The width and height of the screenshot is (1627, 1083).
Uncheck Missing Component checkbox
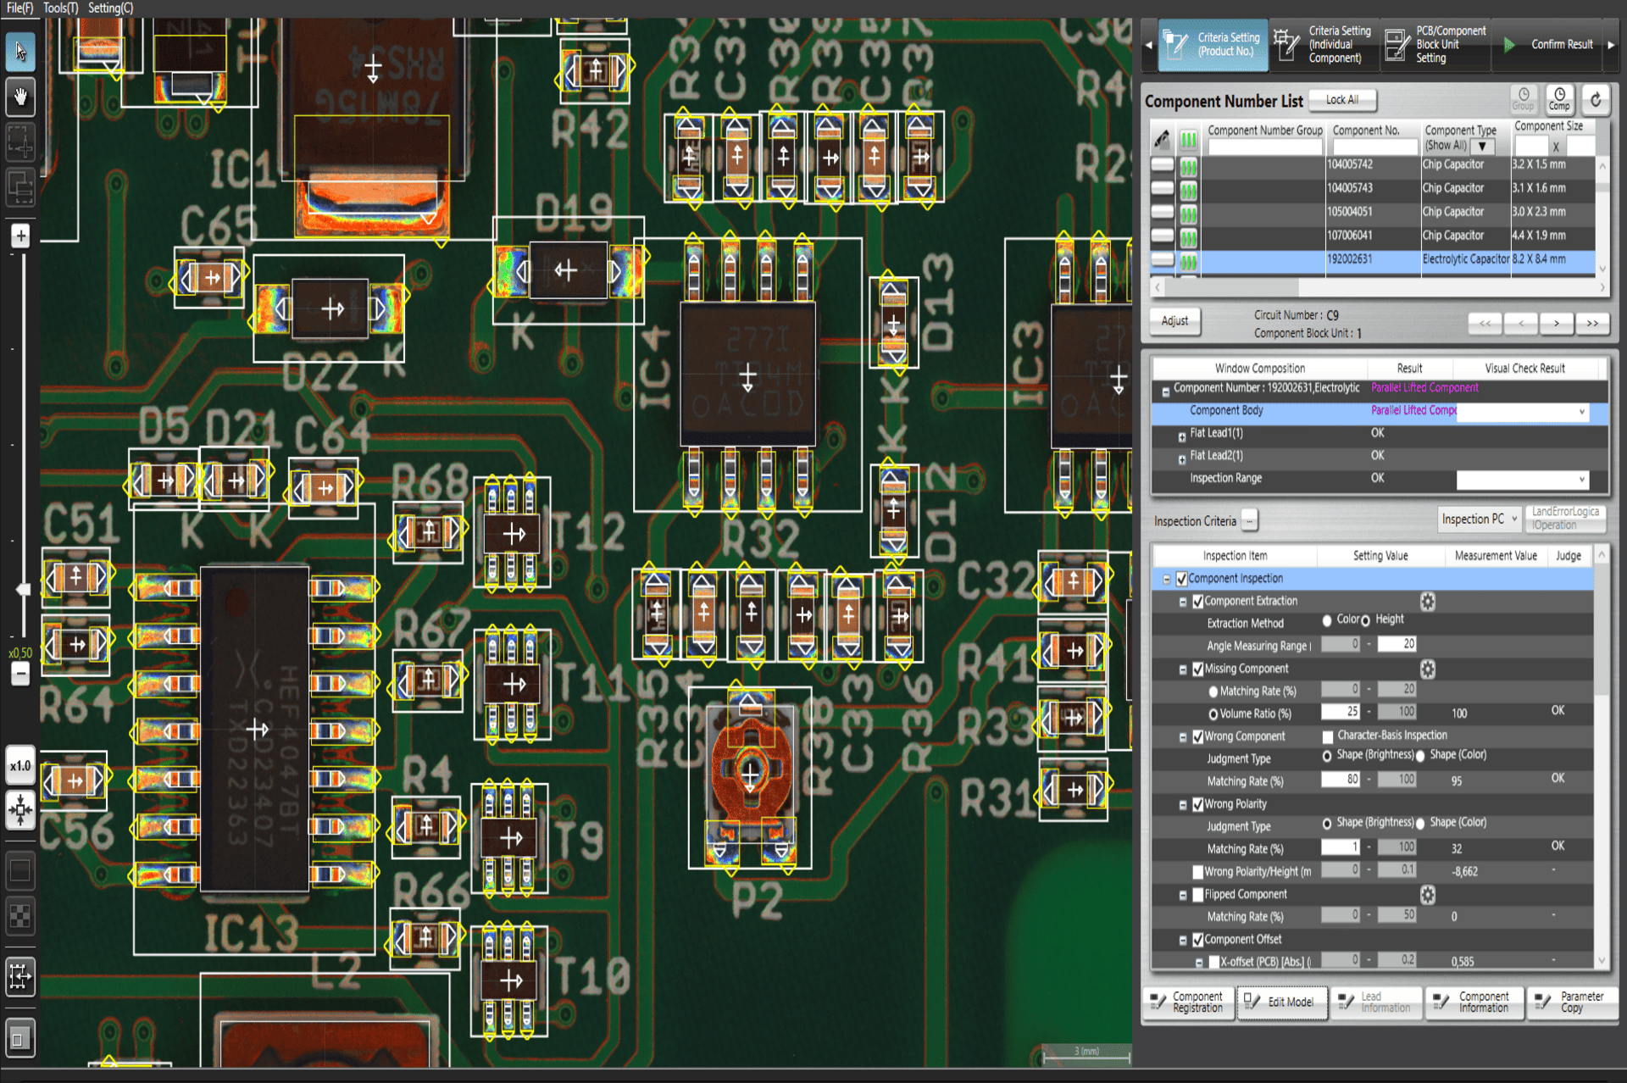pyautogui.click(x=1197, y=669)
